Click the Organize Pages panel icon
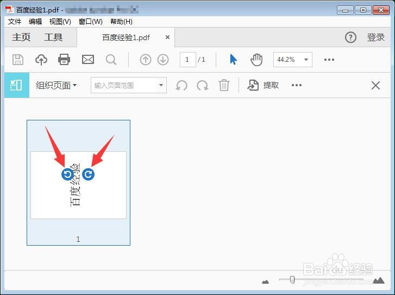The height and width of the screenshot is (295, 395). pos(16,85)
